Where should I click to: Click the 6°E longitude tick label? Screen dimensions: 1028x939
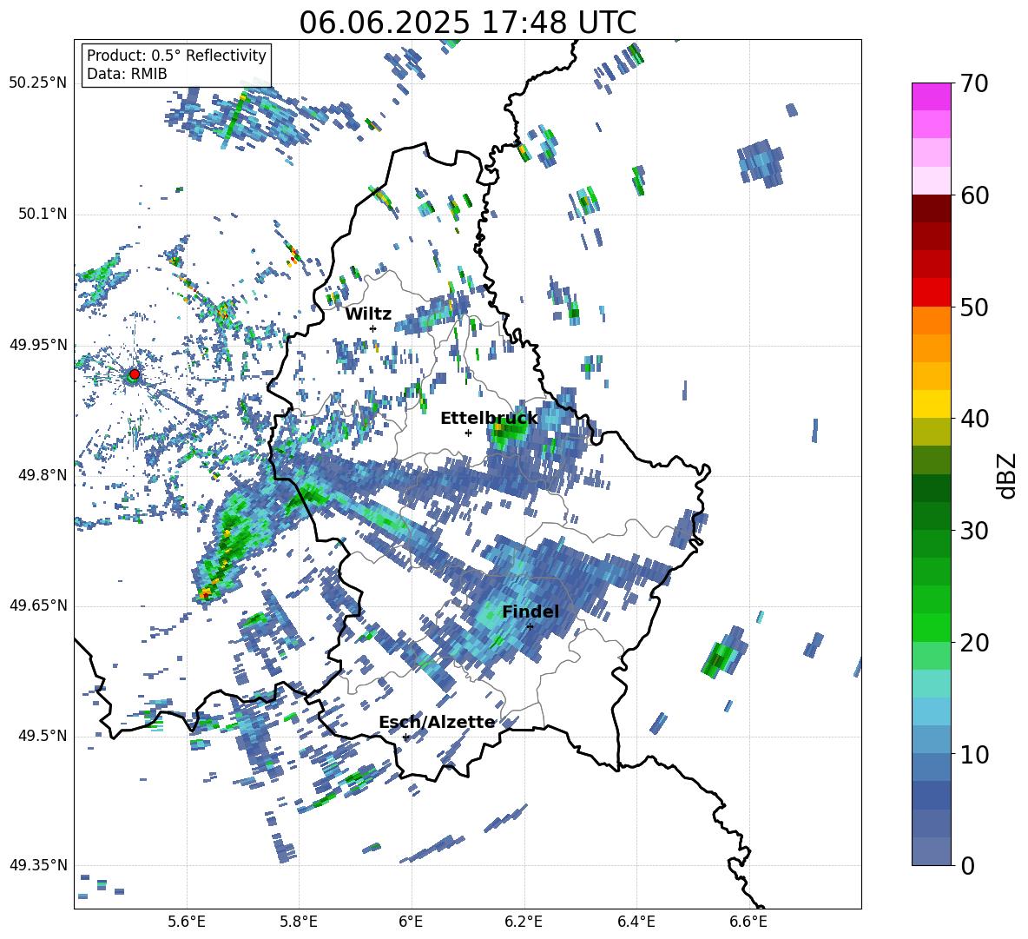tap(411, 922)
